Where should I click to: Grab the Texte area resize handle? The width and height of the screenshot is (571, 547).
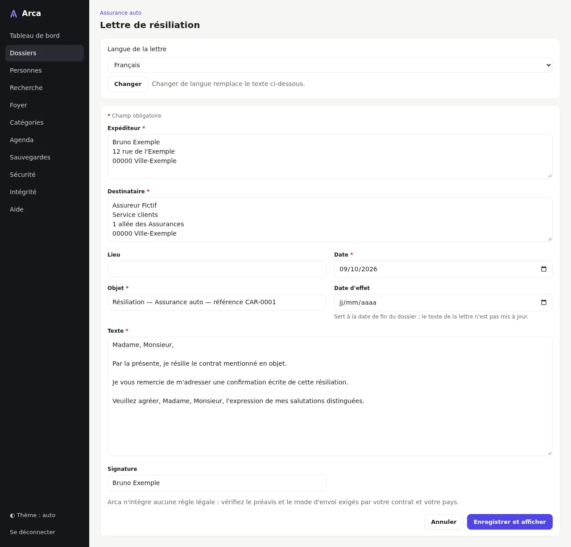[550, 453]
